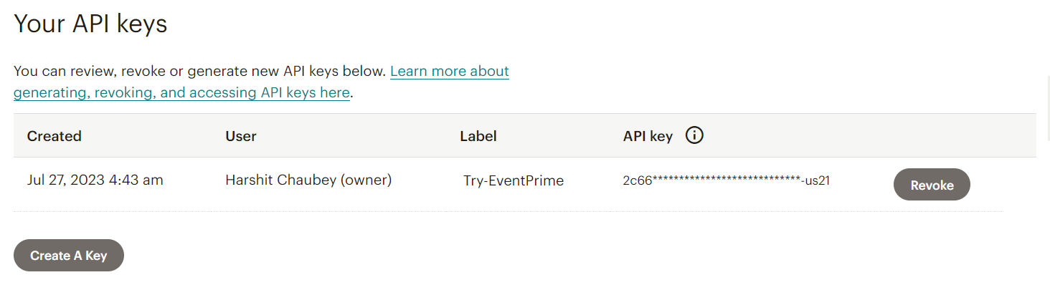1050x290 pixels.
Task: Click the "4:43 am" creation time
Action: point(136,180)
